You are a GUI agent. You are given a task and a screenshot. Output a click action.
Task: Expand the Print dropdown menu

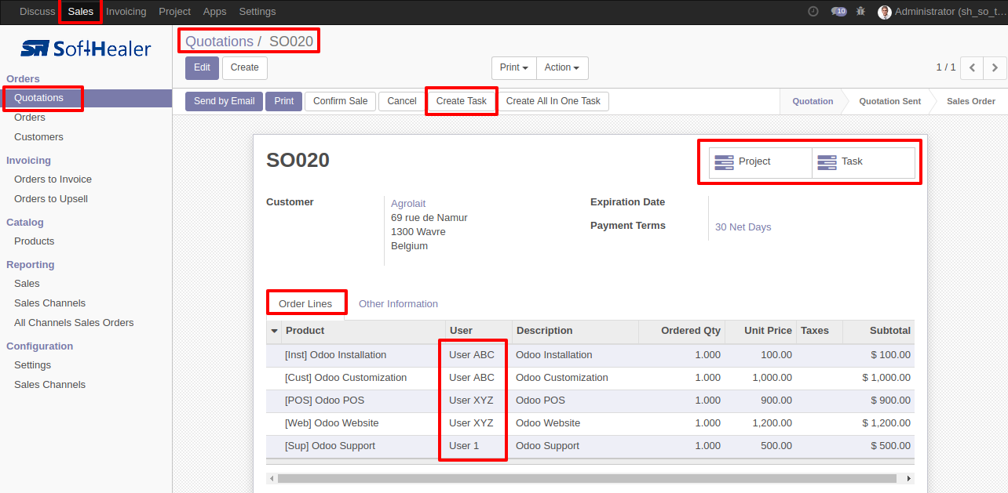click(x=514, y=68)
